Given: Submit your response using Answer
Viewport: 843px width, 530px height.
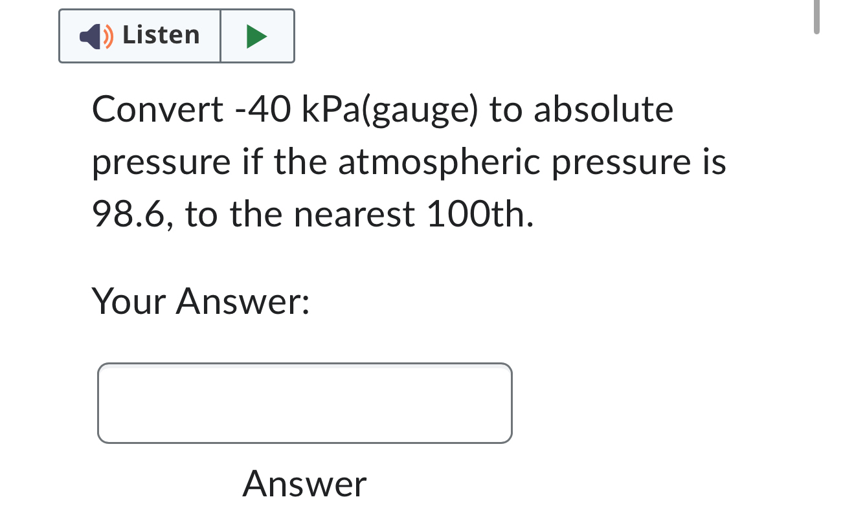Looking at the screenshot, I should (x=303, y=484).
